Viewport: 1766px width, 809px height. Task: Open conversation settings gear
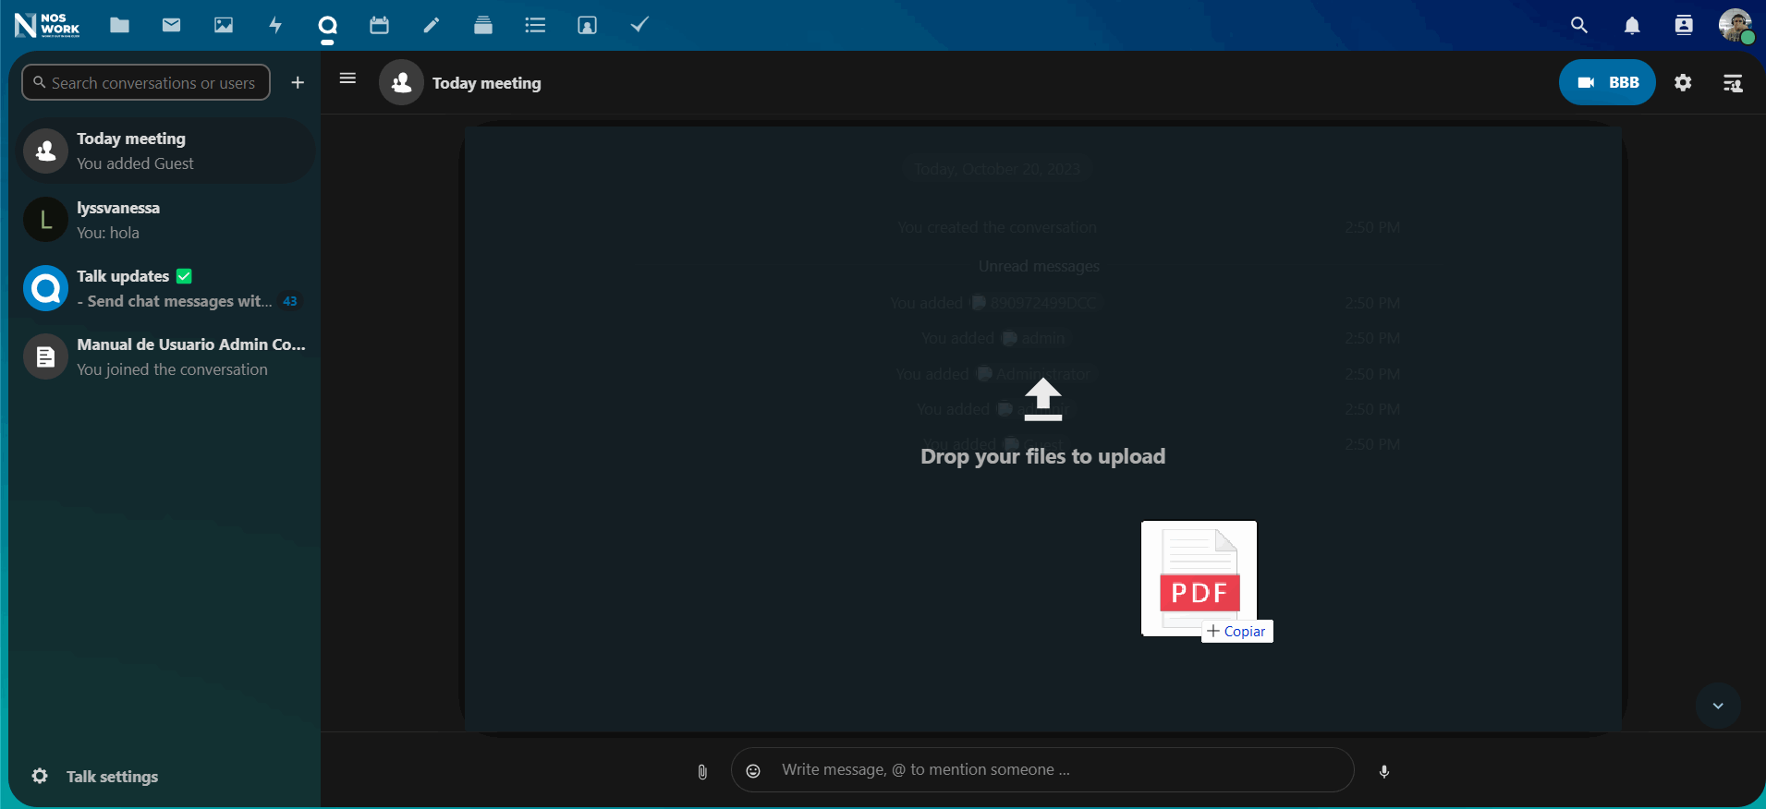coord(1683,82)
